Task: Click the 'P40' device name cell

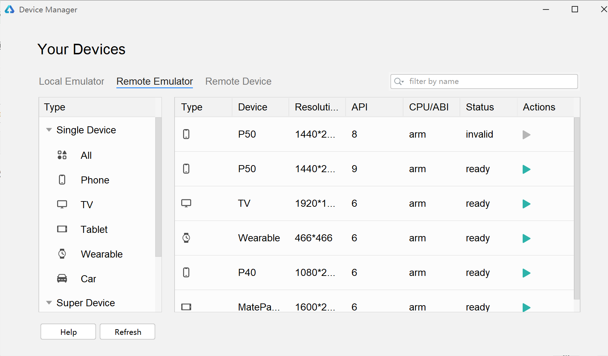Action: click(247, 272)
